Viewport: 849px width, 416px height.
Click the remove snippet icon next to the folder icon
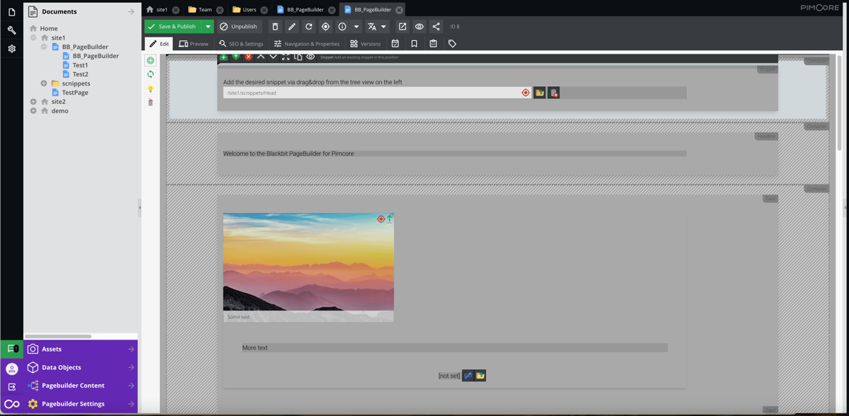pos(553,92)
